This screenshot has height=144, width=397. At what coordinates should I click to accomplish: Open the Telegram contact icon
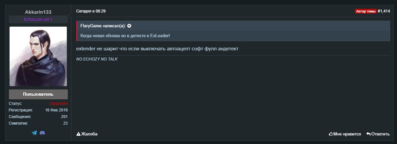[34, 133]
